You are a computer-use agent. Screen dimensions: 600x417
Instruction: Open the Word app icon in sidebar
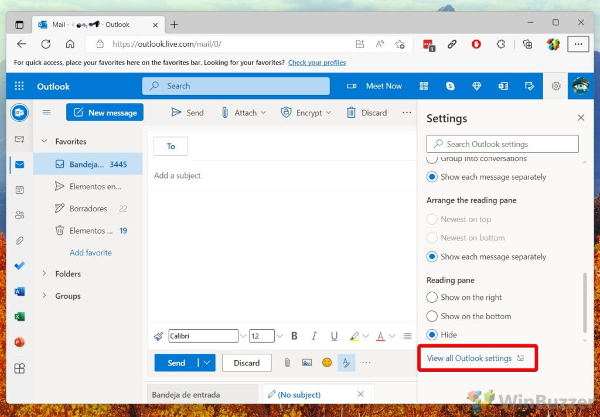(x=19, y=292)
